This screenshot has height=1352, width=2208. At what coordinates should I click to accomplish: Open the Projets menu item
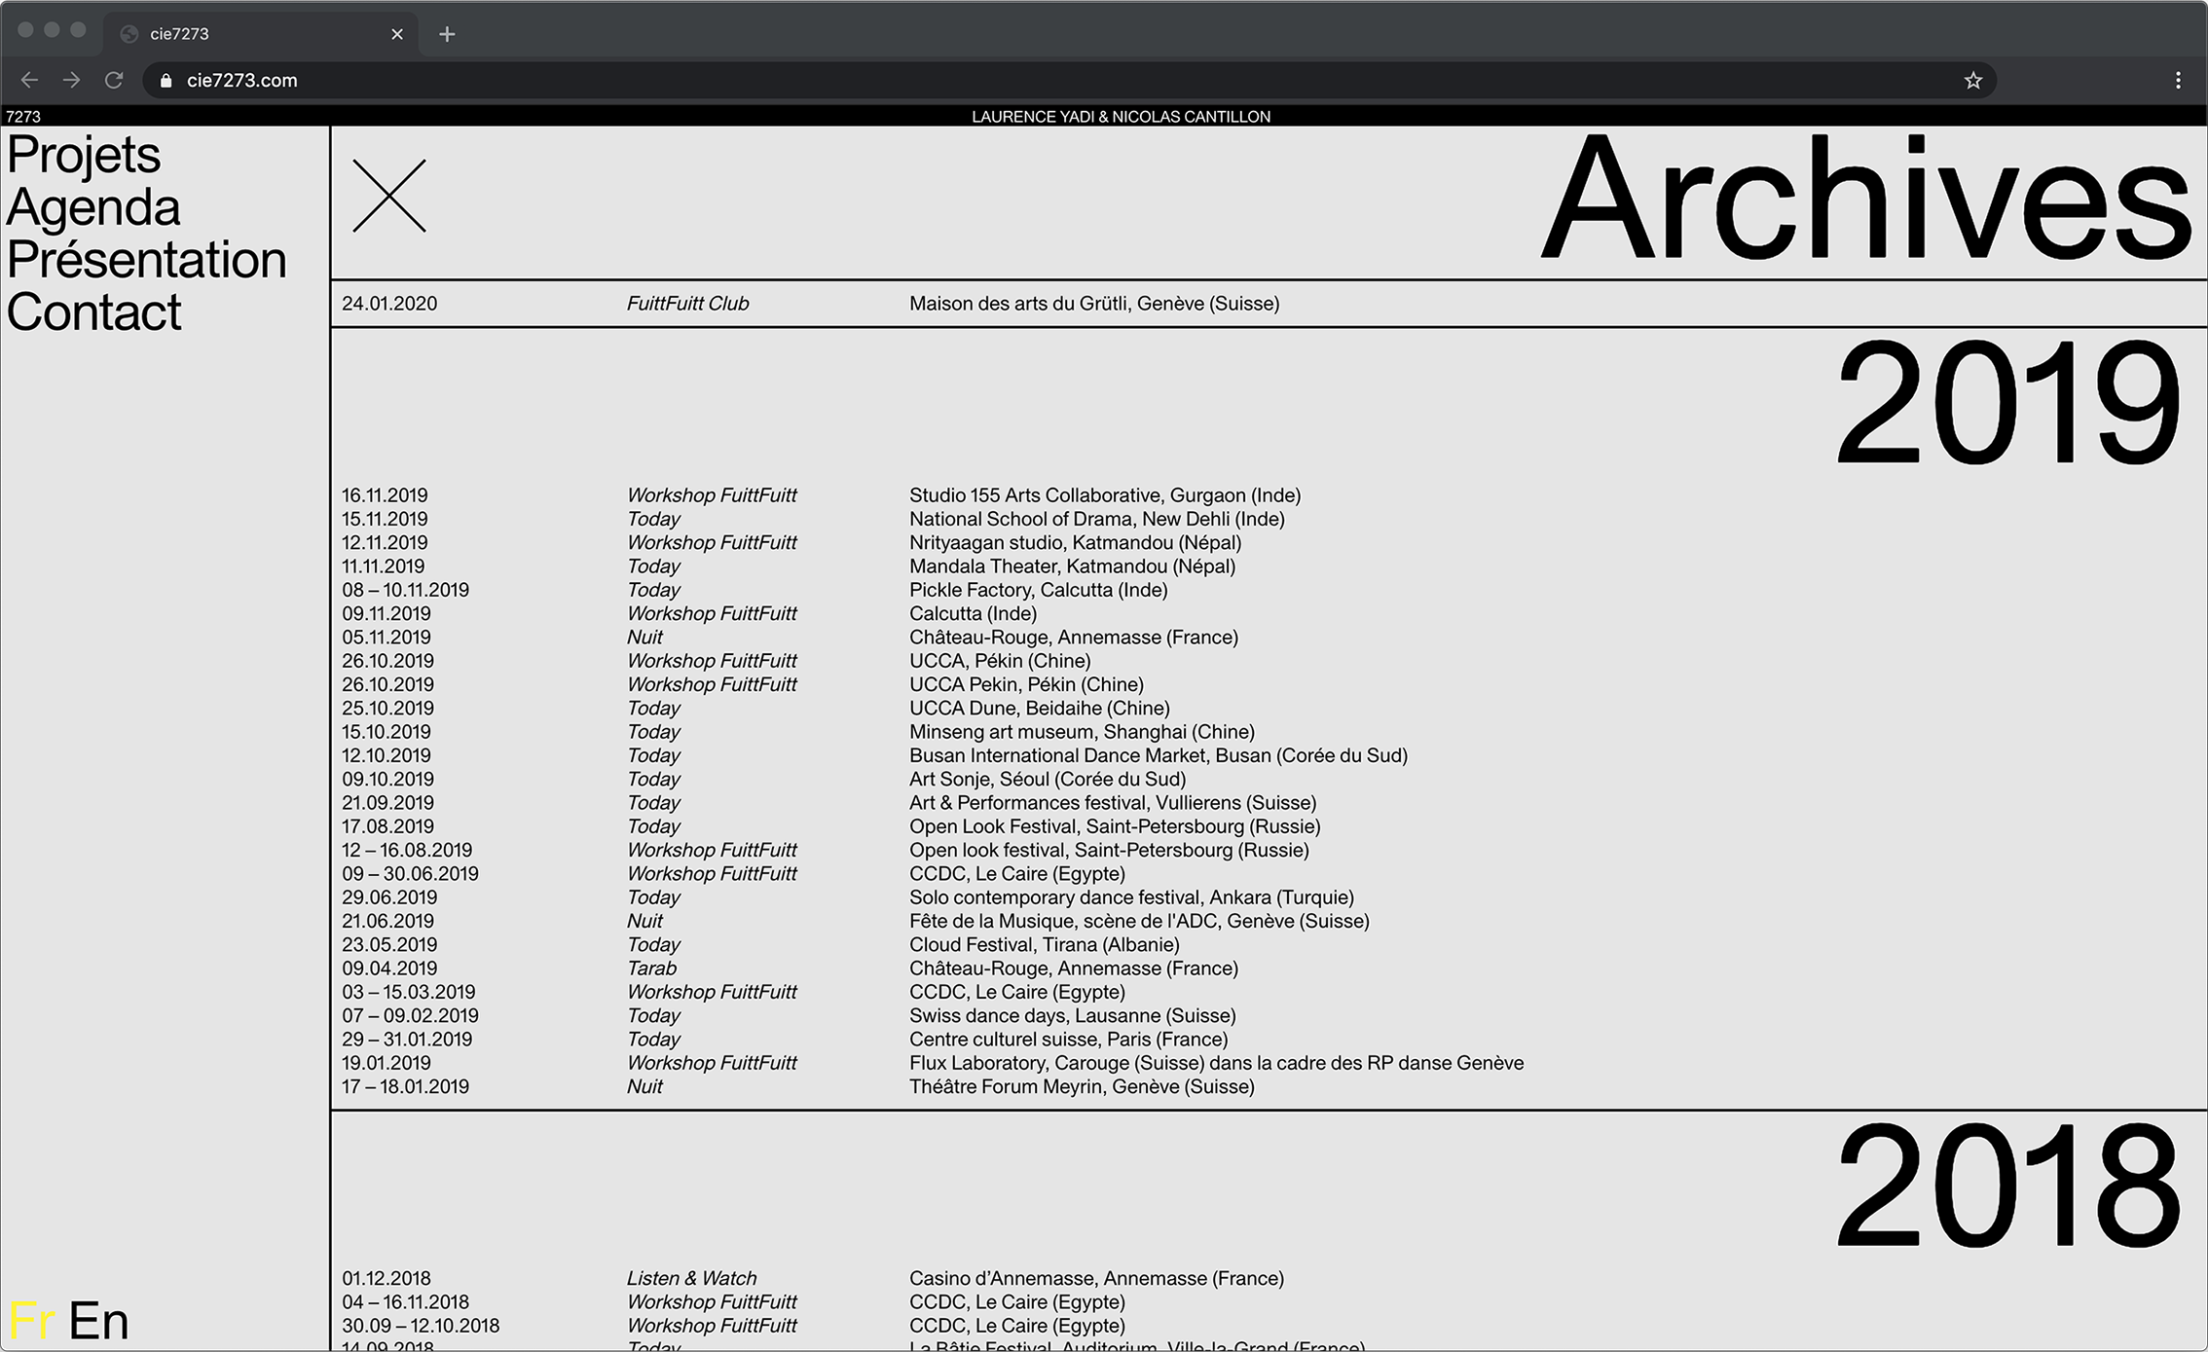pyautogui.click(x=84, y=155)
